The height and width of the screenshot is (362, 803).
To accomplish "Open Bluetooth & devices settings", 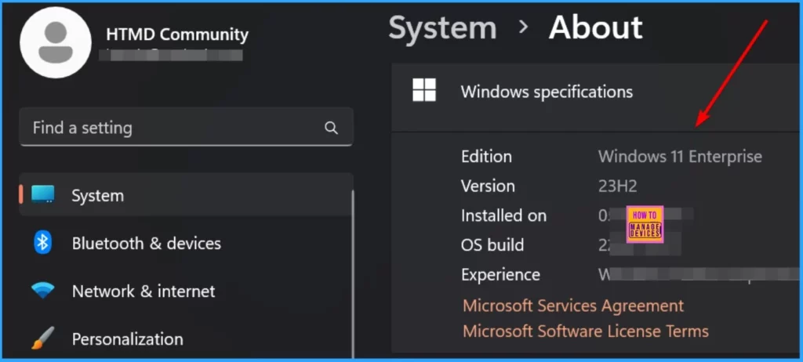I will click(147, 243).
